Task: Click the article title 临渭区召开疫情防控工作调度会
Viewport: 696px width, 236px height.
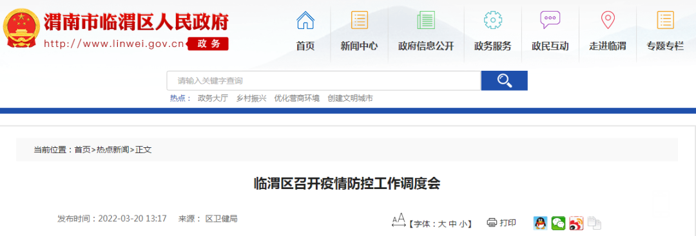Action: pos(347,183)
